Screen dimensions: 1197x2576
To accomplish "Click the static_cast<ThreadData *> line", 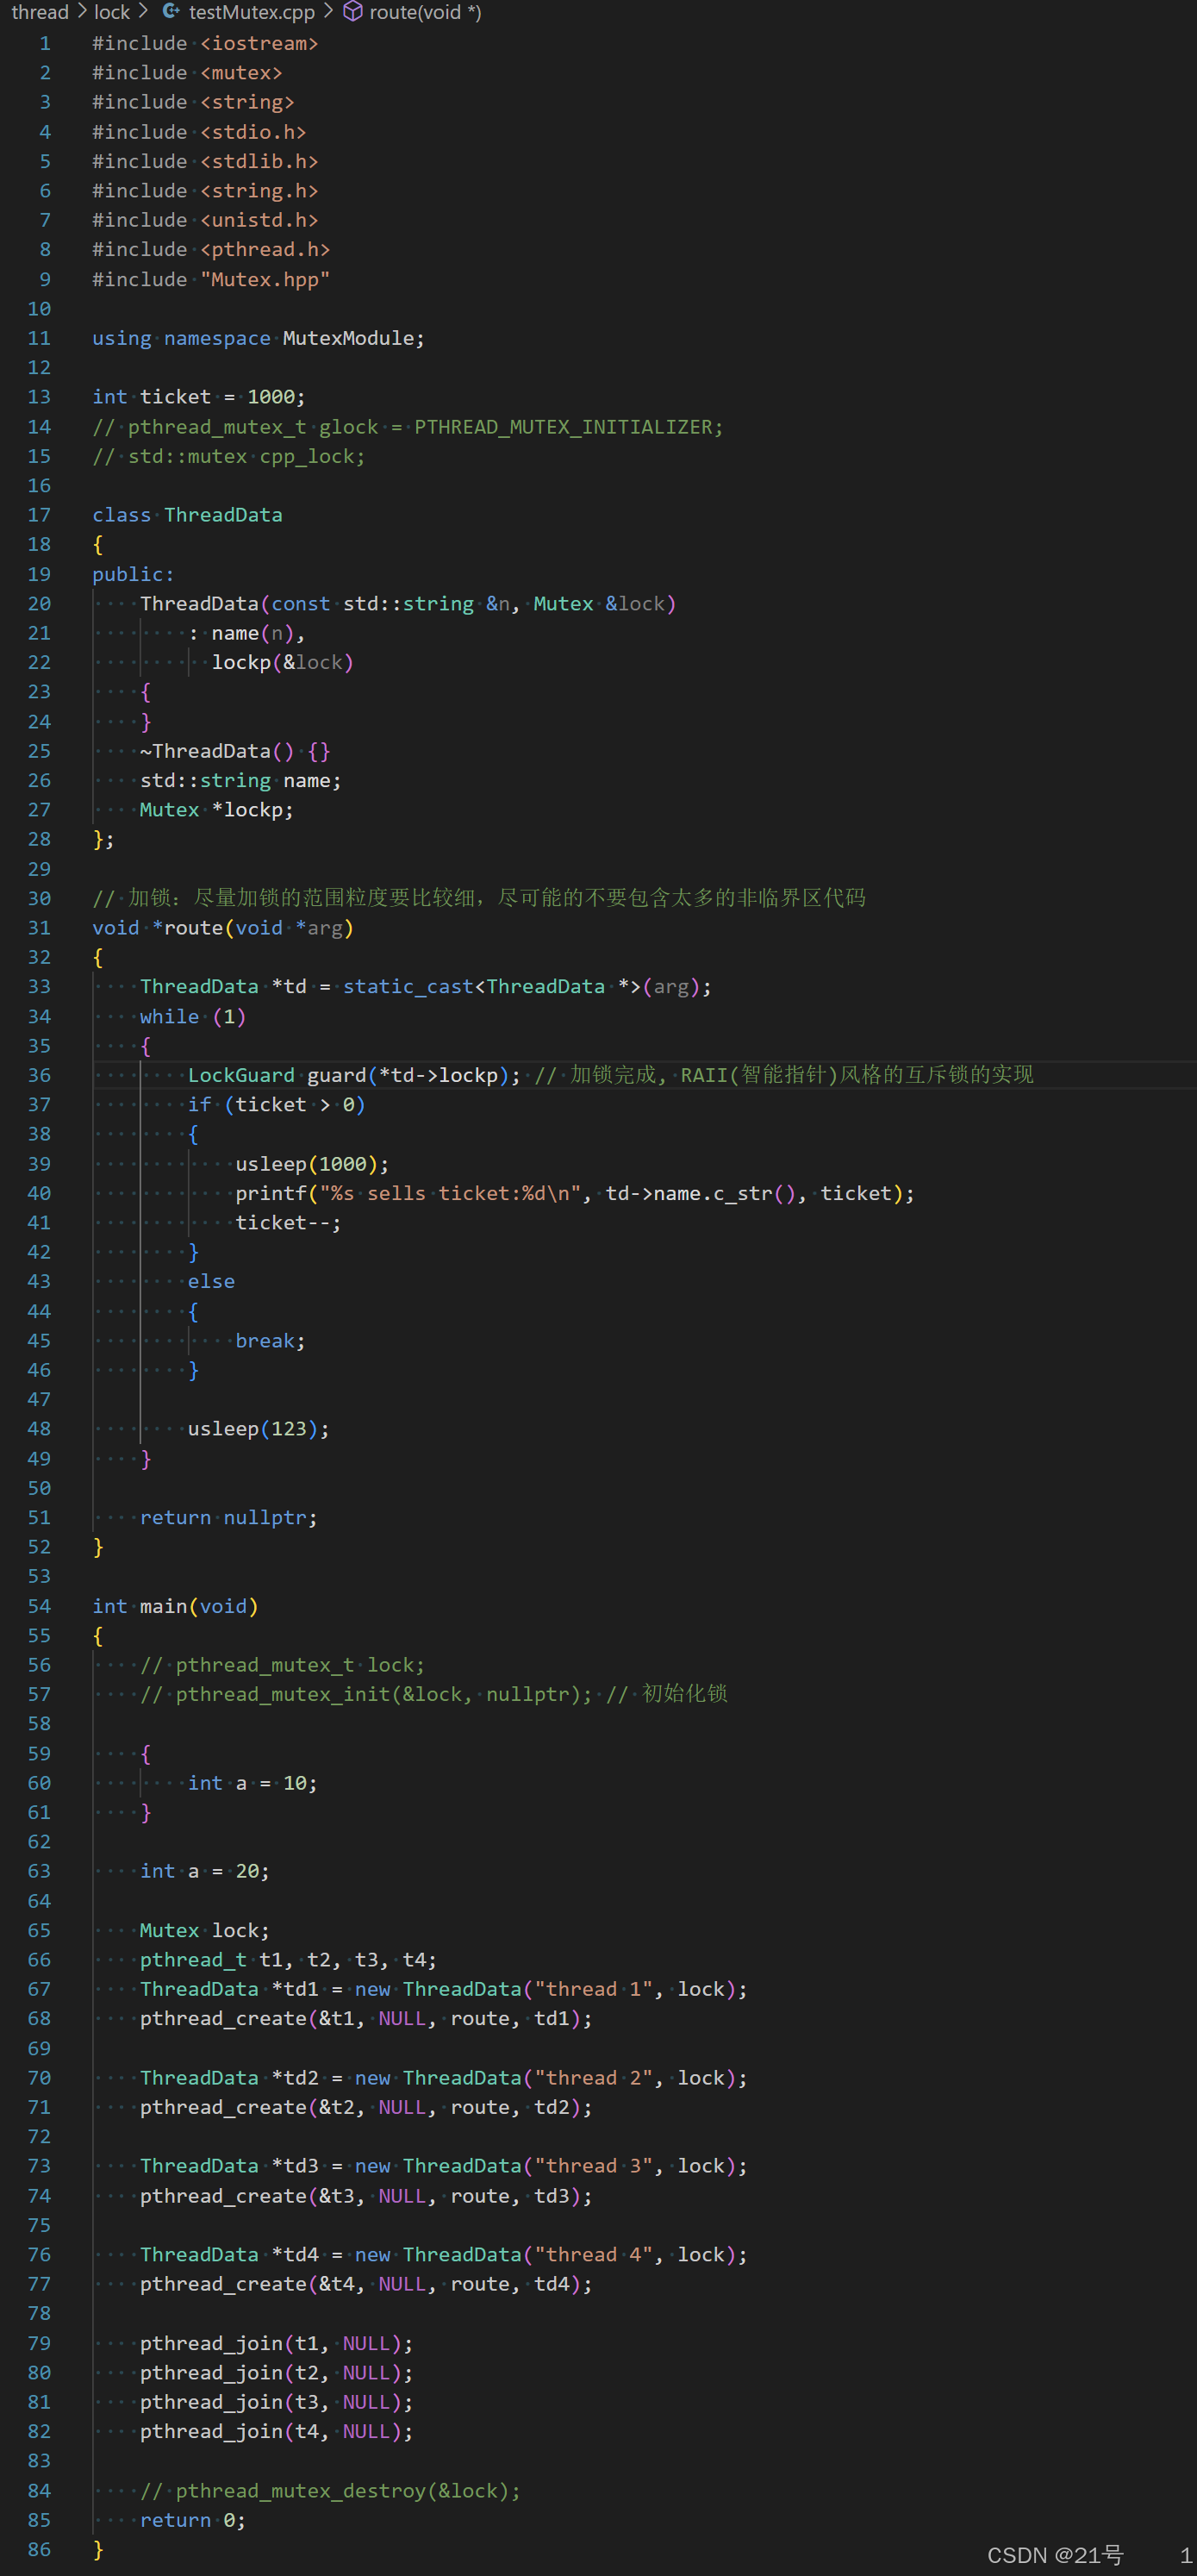I will click(x=426, y=987).
